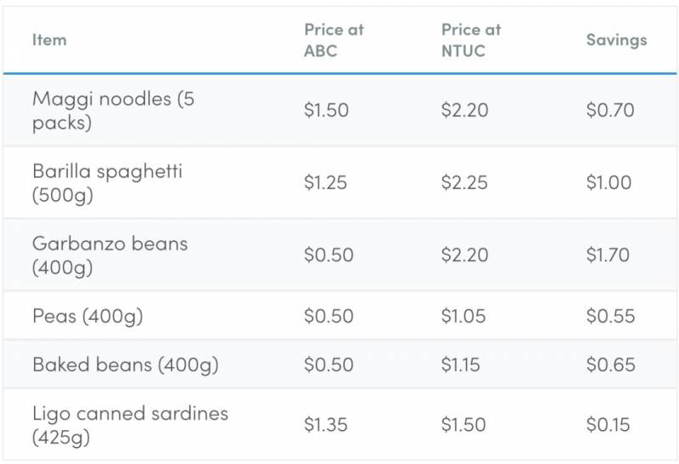This screenshot has height=464, width=679.
Task: Click Barilla spaghetti NTUC price $2.25
Action: [464, 182]
